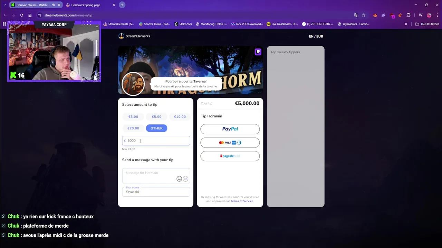Screen dimensions: 442x248
Task: Open the ZSTHOST EU#6 bookmark
Action: (x=318, y=24)
